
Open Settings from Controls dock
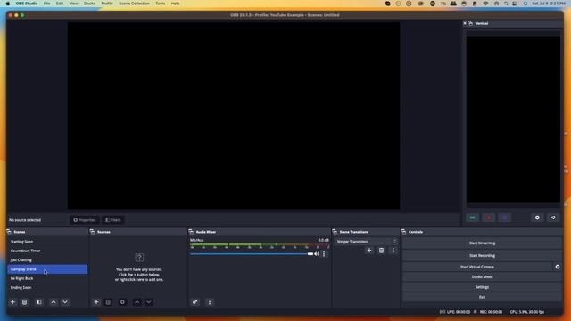[482, 287]
